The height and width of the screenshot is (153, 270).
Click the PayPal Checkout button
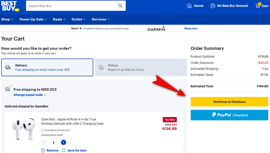click(230, 115)
